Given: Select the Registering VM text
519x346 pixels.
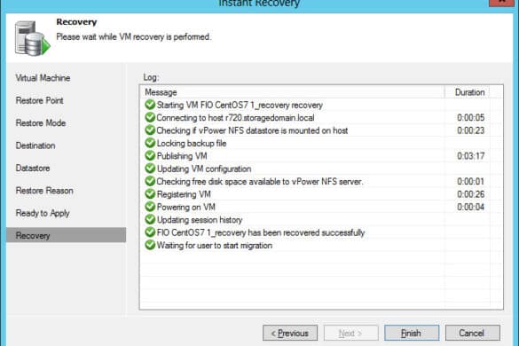Looking at the screenshot, I should pyautogui.click(x=184, y=194).
